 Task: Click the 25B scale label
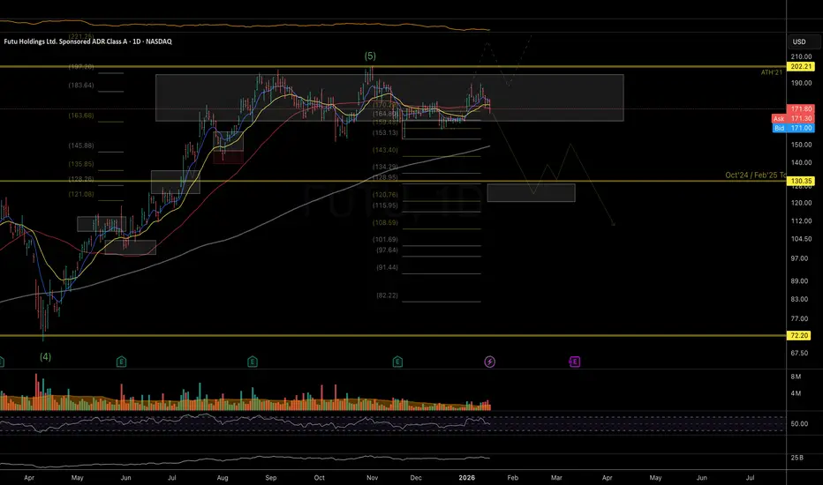[797, 458]
